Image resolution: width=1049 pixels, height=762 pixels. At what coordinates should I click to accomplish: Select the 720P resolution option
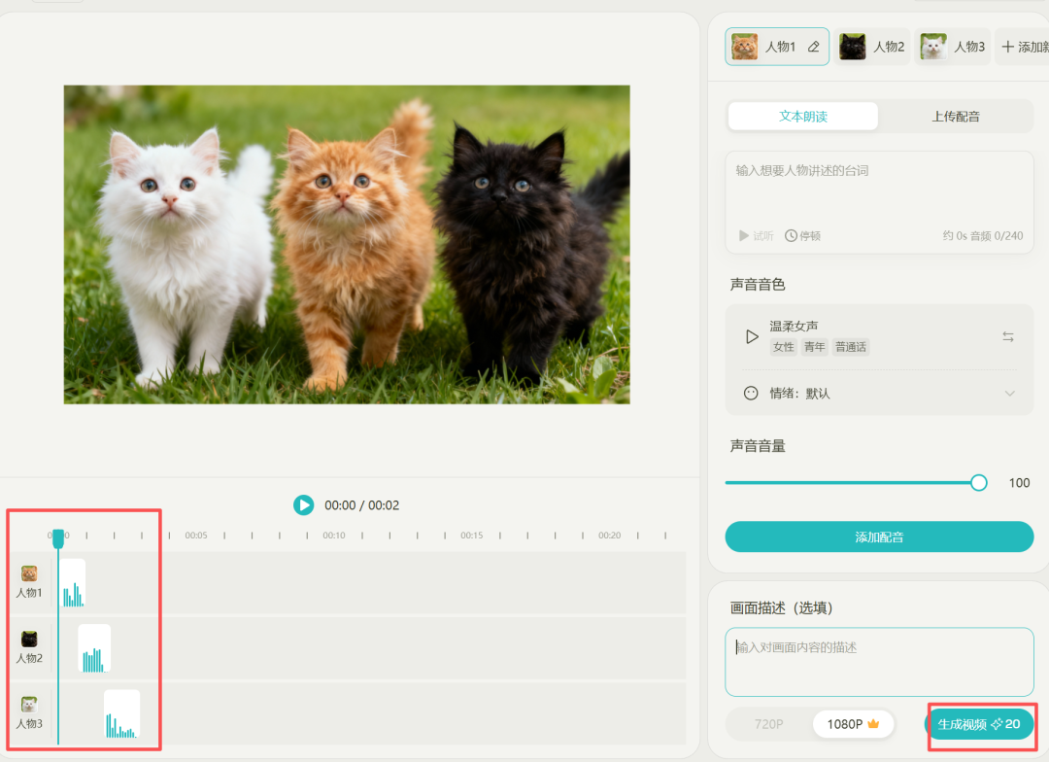click(x=768, y=724)
